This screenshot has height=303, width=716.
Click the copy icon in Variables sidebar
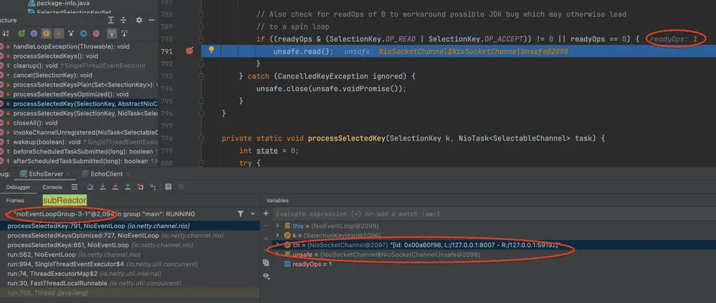(266, 263)
